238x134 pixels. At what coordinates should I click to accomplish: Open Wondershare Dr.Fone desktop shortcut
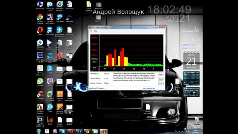tap(59, 32)
